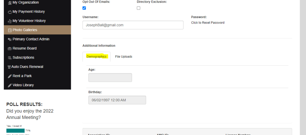
Task: Uncheck the Opt Out Of Emails checkbox
Action: click(x=84, y=8)
